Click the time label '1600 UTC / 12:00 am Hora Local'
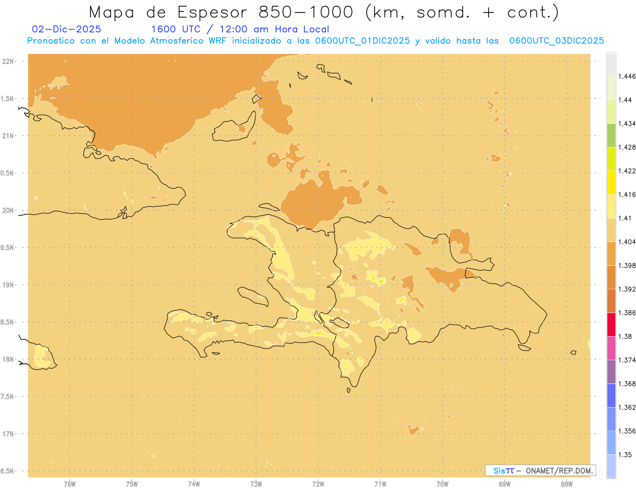 click(x=240, y=29)
